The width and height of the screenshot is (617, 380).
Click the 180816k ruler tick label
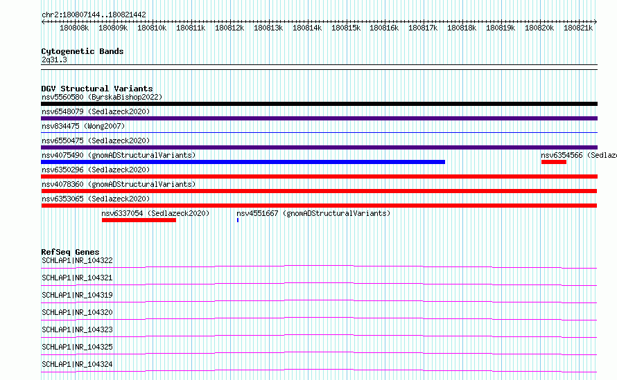point(384,28)
